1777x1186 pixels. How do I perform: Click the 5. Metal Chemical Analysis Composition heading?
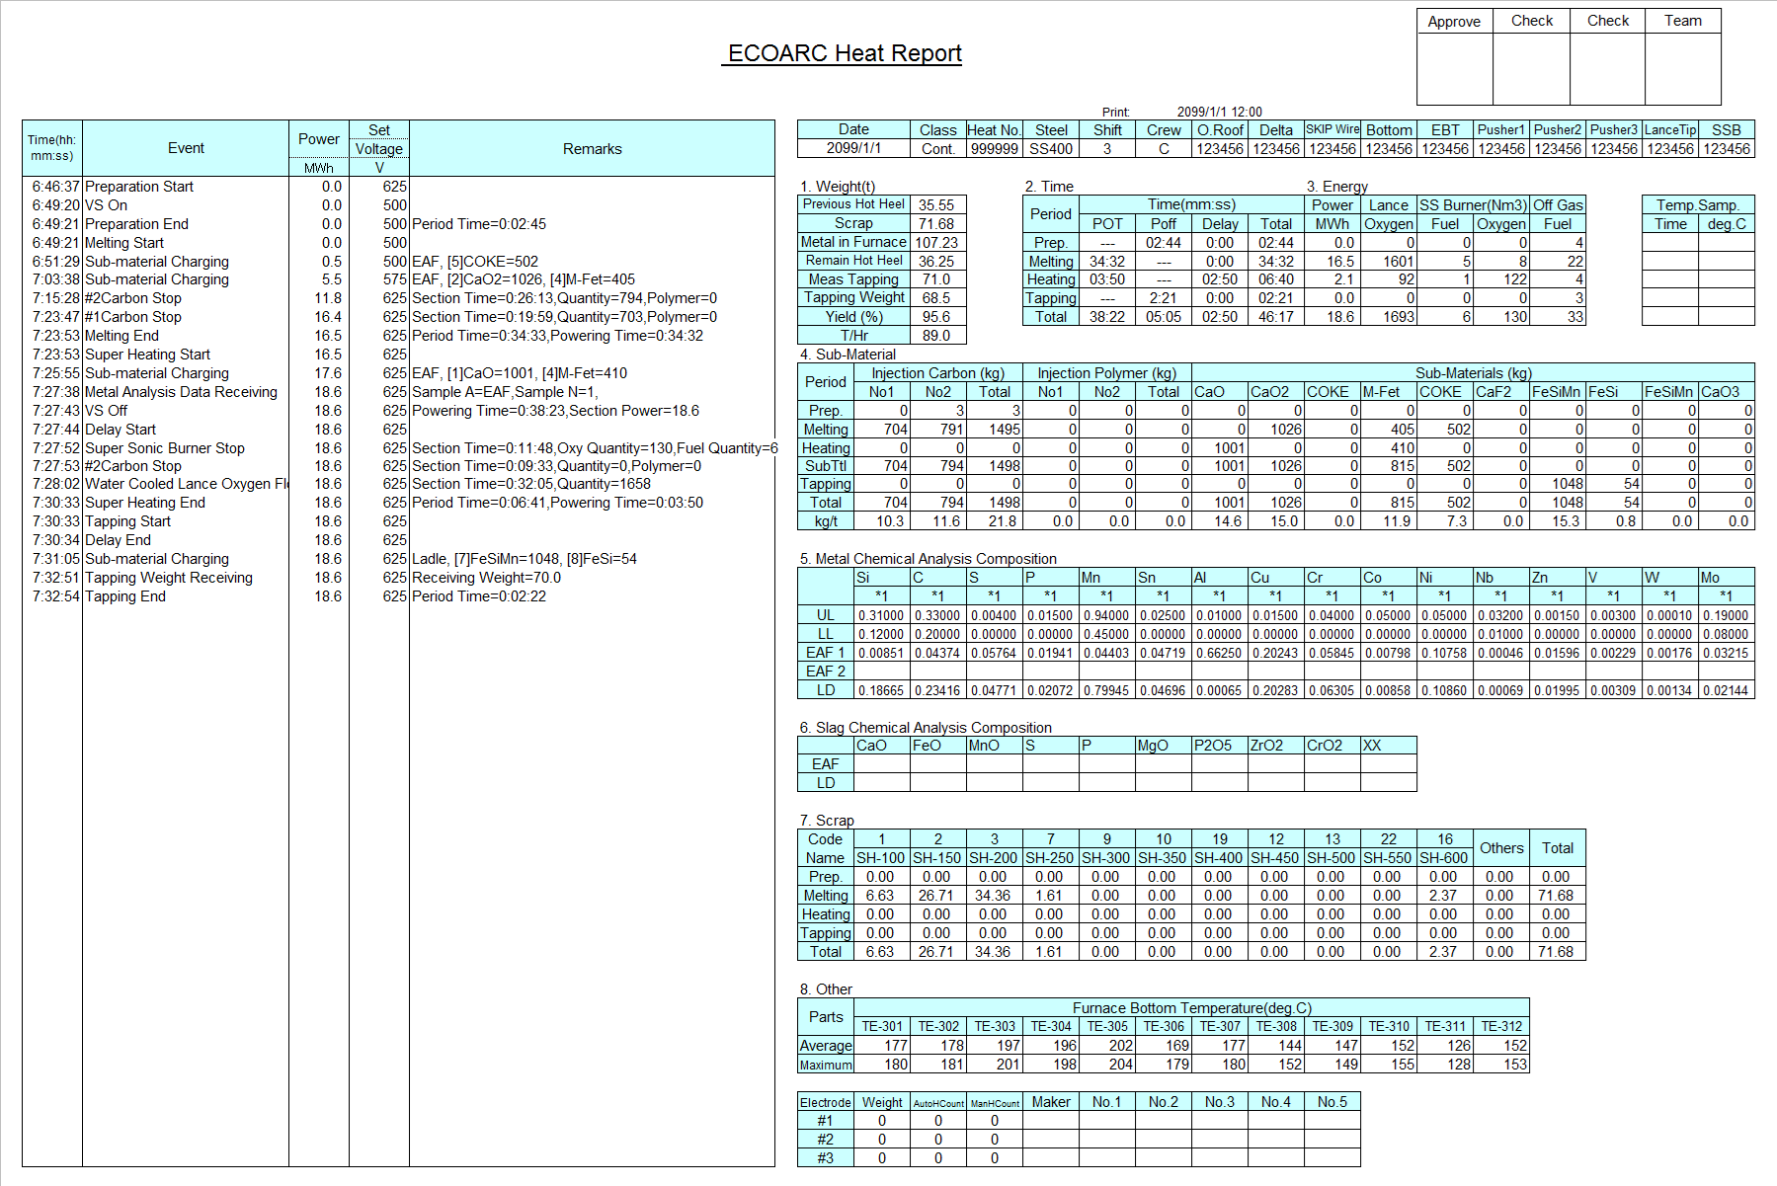[929, 559]
